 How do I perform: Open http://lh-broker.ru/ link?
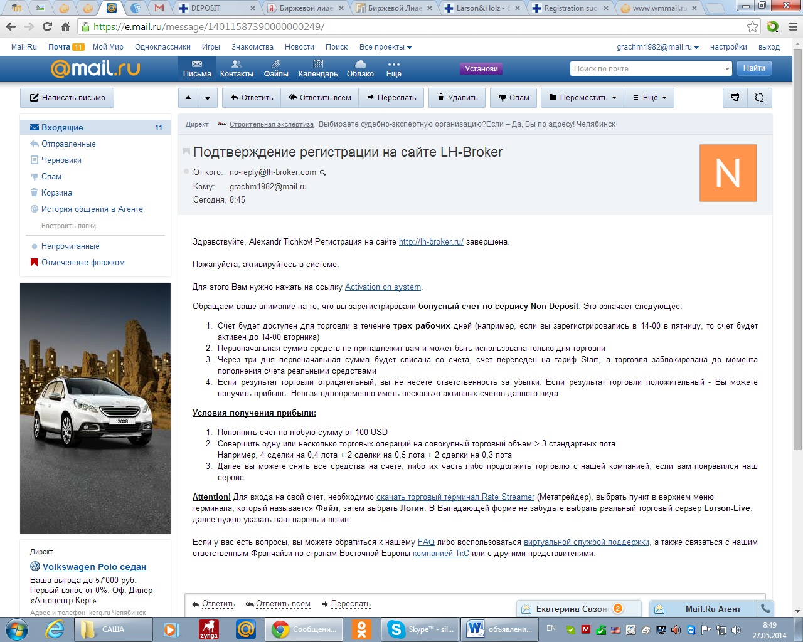[431, 241]
